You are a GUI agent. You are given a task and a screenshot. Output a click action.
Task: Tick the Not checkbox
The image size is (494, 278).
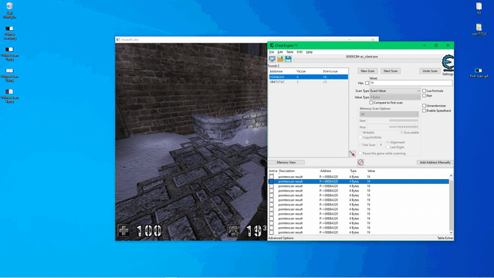click(x=424, y=96)
